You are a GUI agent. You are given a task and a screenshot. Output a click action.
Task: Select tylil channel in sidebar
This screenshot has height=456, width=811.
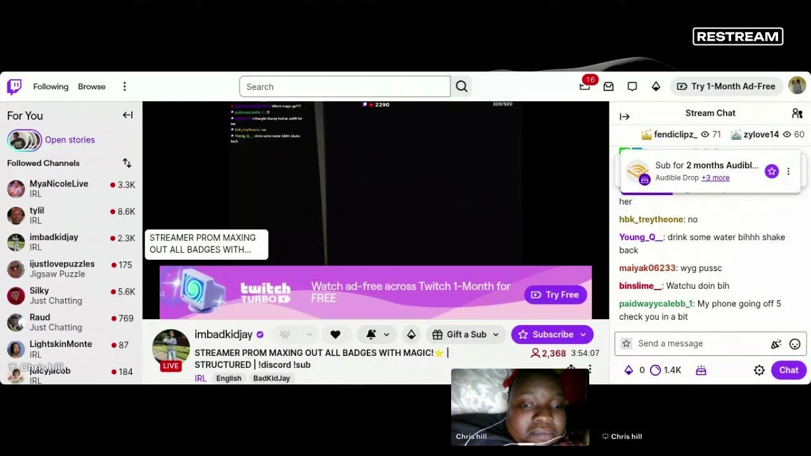71,215
